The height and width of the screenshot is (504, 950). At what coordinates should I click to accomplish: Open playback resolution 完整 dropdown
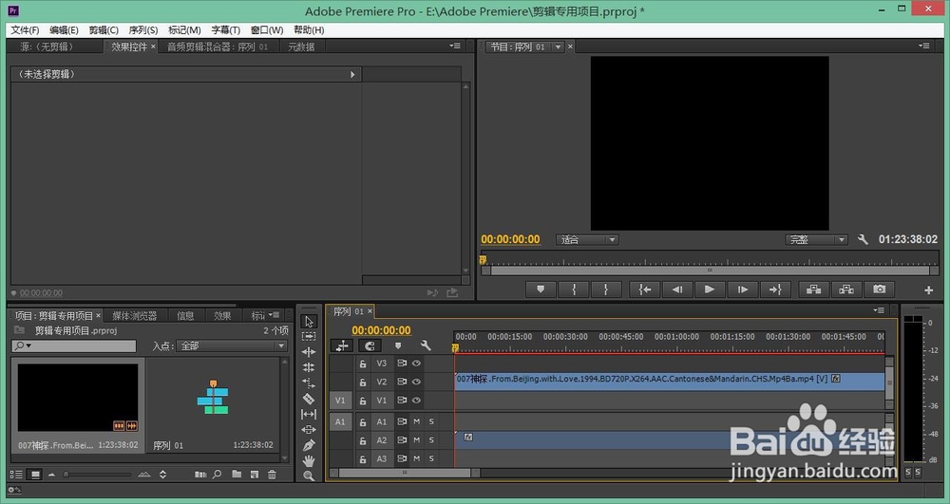pyautogui.click(x=815, y=239)
